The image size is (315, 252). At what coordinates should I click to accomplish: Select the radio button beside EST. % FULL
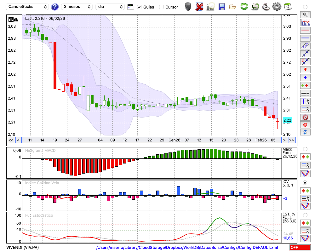pyautogui.click(x=305, y=215)
